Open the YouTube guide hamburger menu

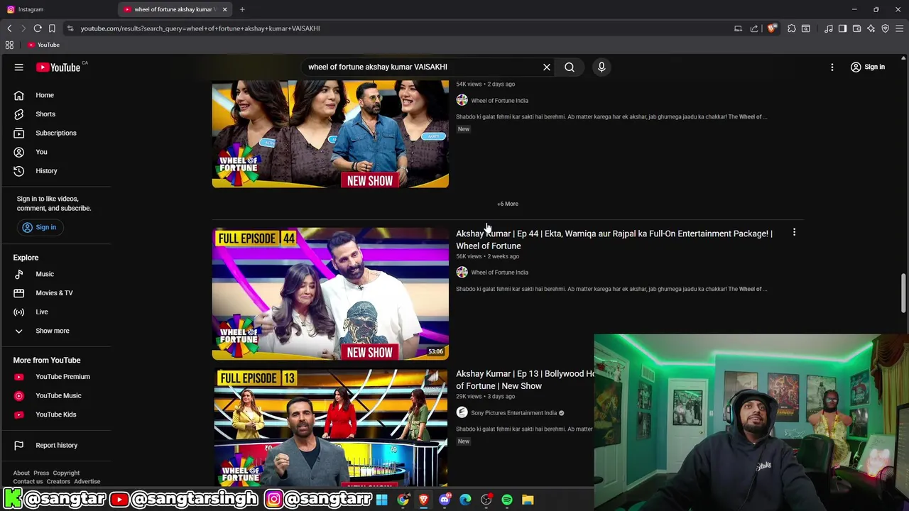point(19,67)
